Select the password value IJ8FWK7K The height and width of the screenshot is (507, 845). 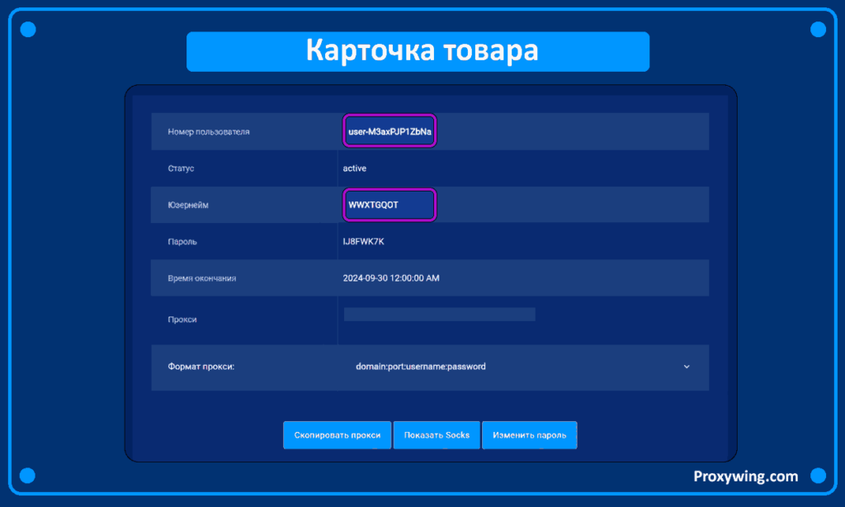coord(363,242)
